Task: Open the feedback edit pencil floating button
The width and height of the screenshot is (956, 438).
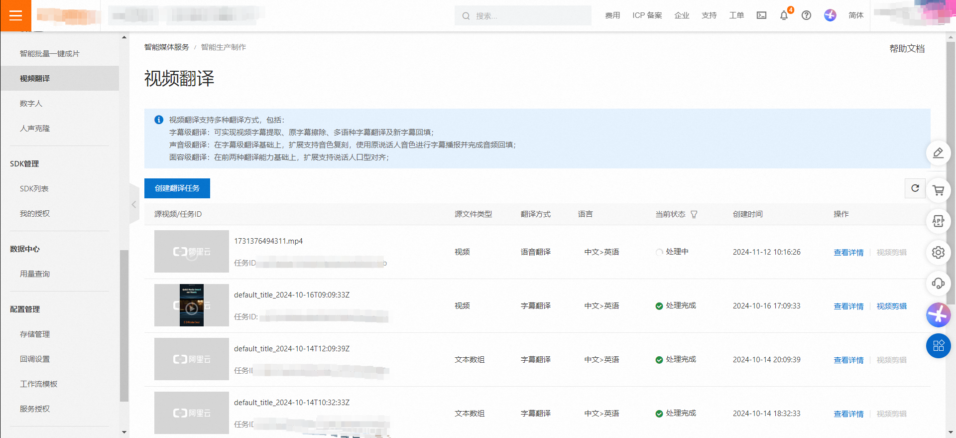Action: pyautogui.click(x=938, y=153)
